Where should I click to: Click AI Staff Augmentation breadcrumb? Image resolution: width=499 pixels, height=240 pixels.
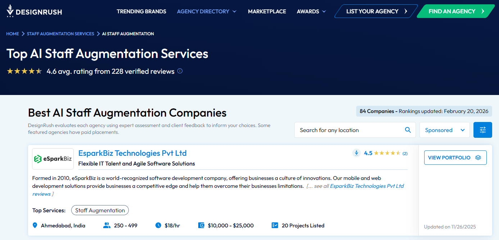tap(128, 33)
